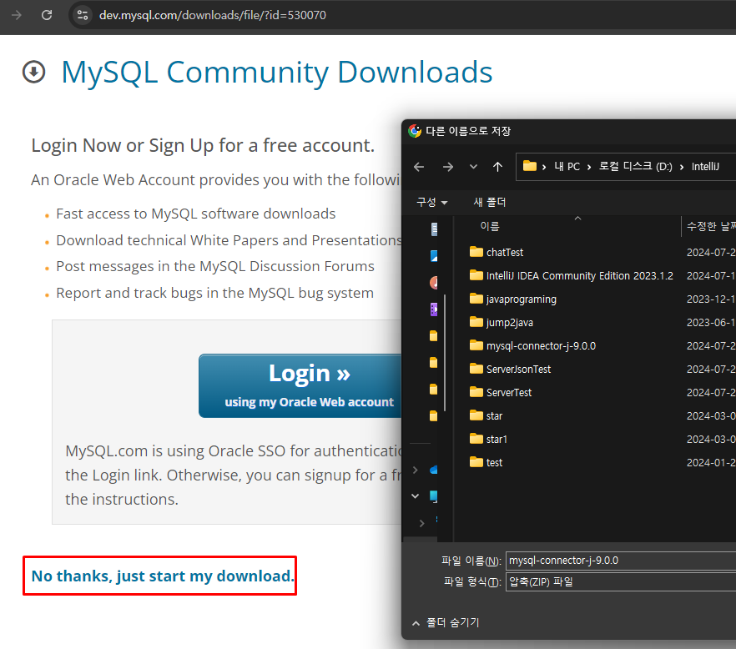Click the Login using my Oracle Web account button

click(300, 385)
